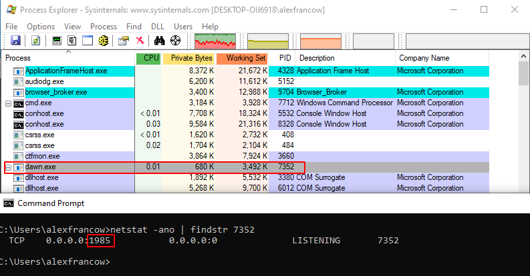Click the ApplicationFrameHost.exe process icon
Viewport: 530px width, 276px height.
[x=18, y=71]
